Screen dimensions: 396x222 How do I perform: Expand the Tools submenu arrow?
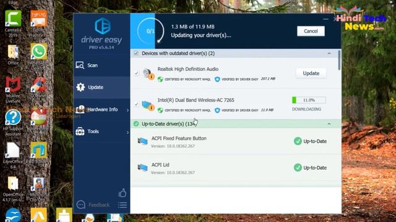pyautogui.click(x=127, y=132)
